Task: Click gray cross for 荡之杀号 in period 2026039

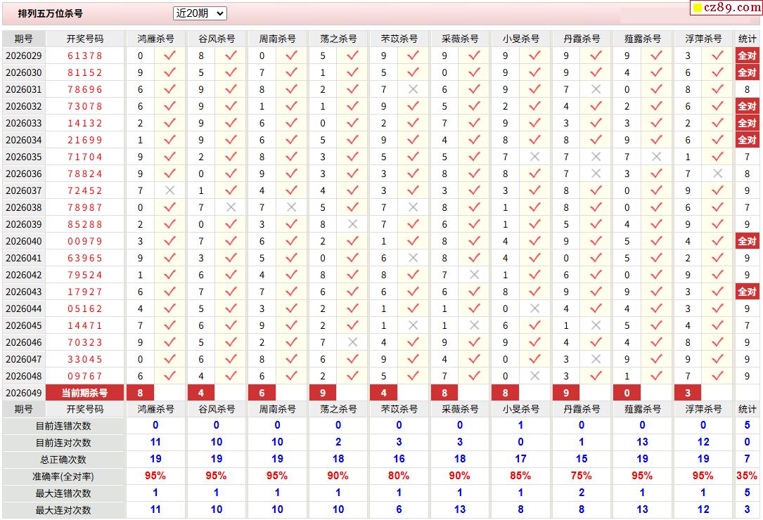Action: point(352,224)
